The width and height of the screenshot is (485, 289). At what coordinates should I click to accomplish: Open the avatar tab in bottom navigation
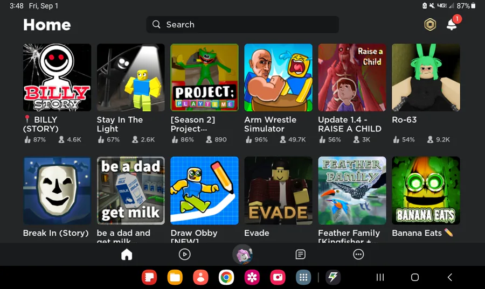[242, 255]
